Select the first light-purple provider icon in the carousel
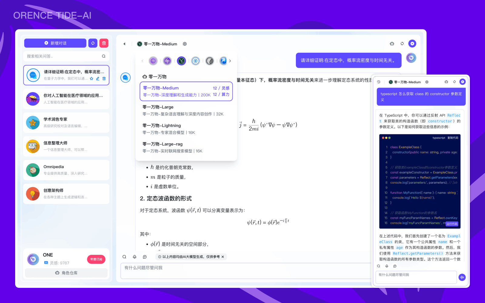Viewport: 485px width, 303px height. tap(153, 61)
